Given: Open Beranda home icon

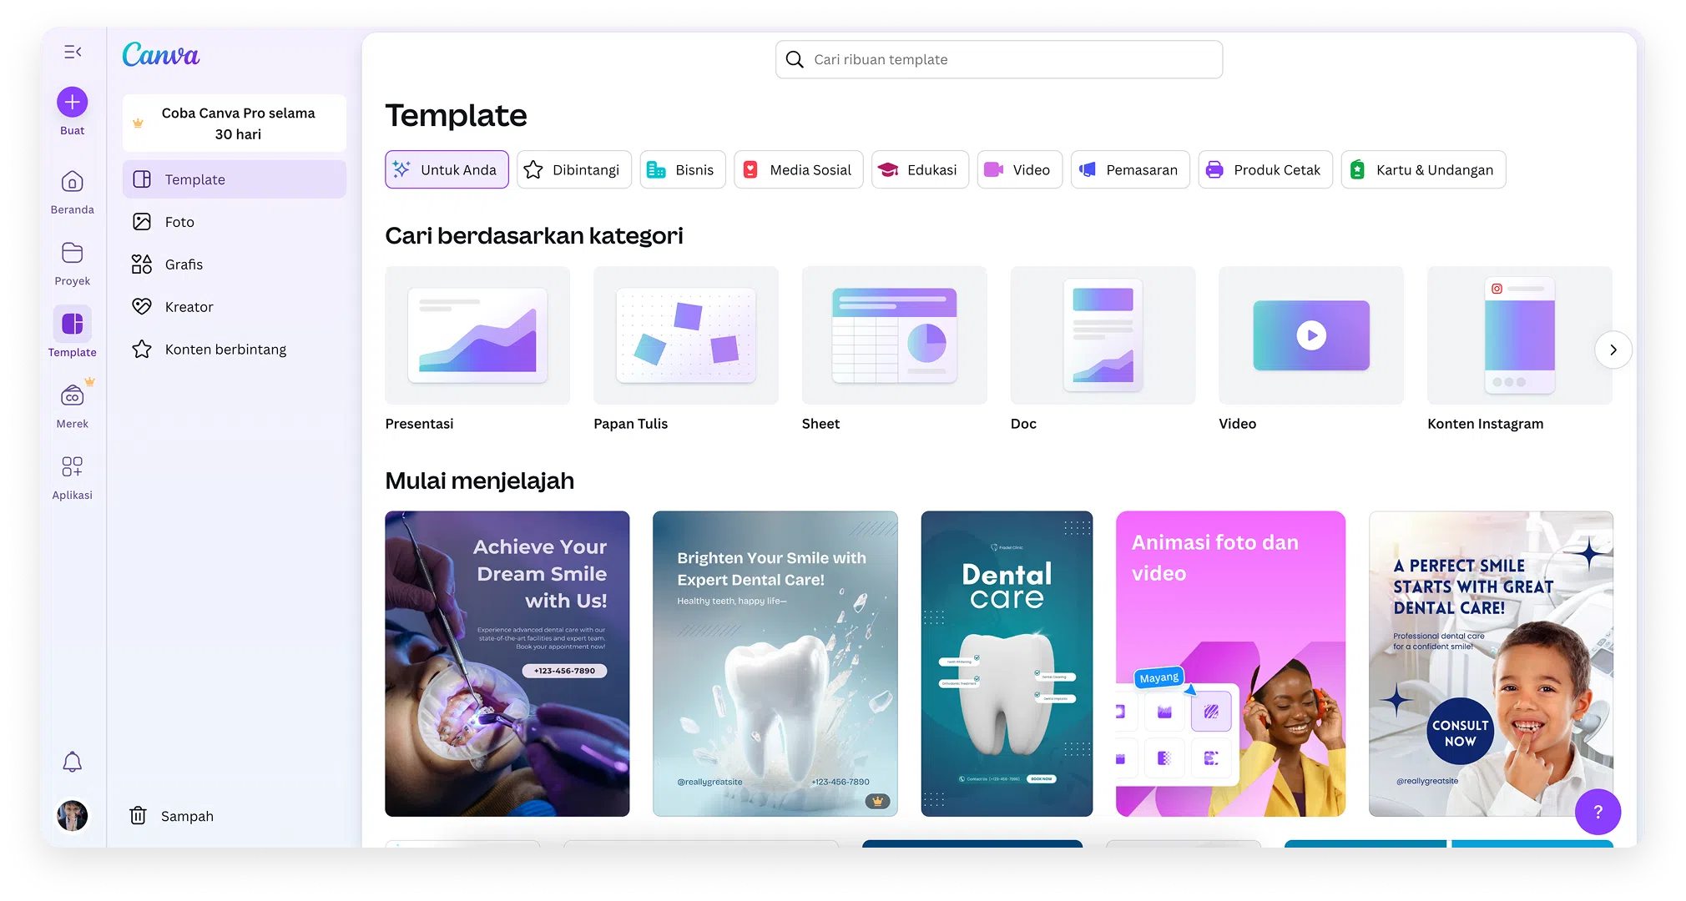Looking at the screenshot, I should (x=73, y=182).
